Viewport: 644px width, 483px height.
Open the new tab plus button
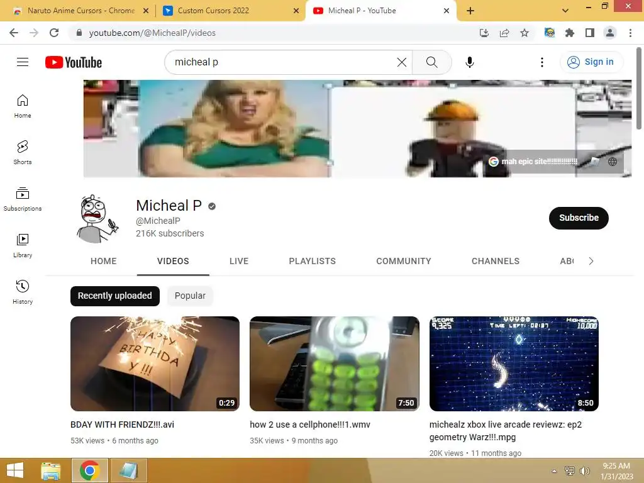point(470,11)
